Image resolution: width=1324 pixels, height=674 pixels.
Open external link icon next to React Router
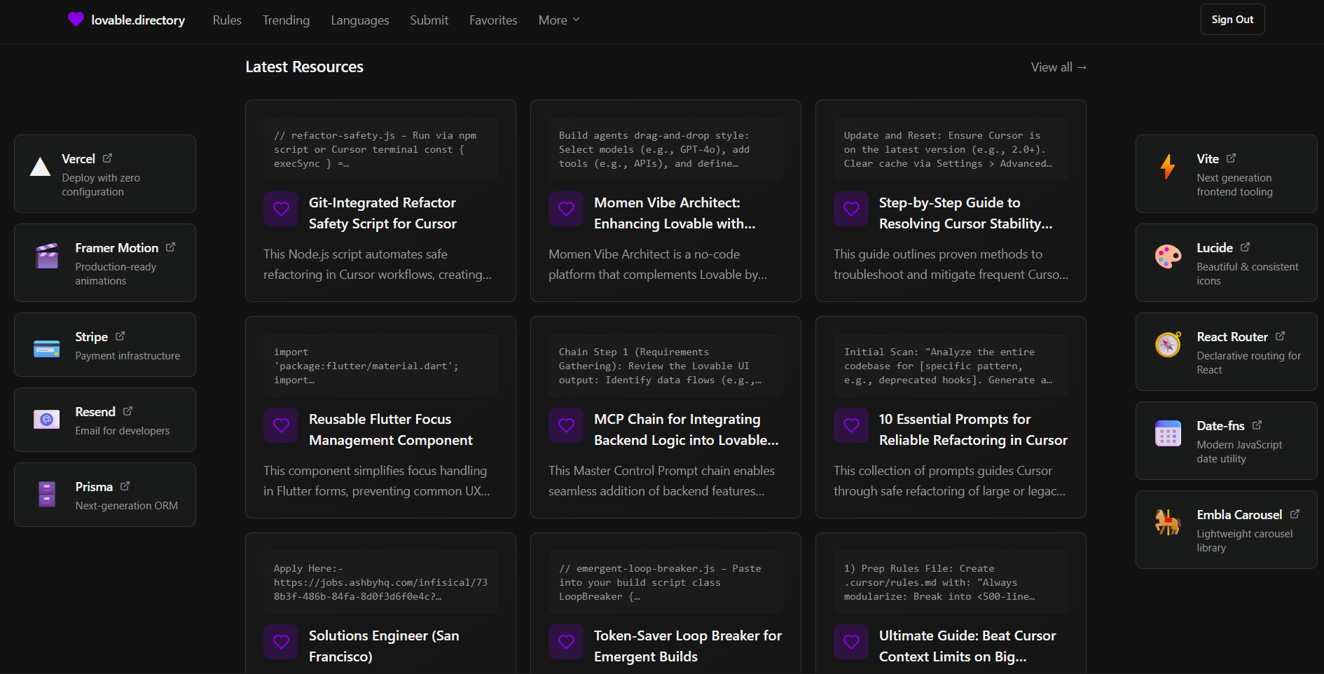tap(1280, 336)
